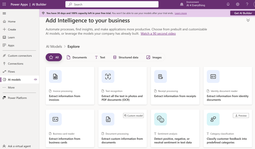This screenshot has width=255, height=149.
Task: Open the Environment AI 4 Everything picker
Action: (x=193, y=4)
